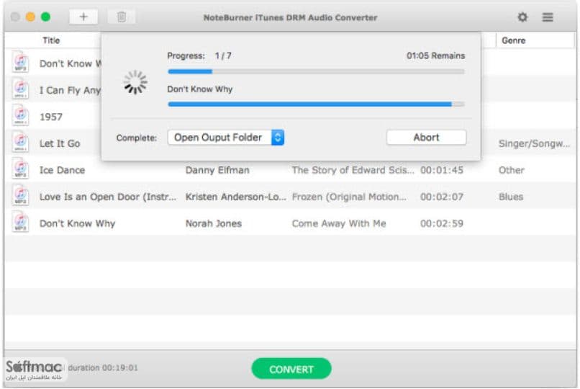Viewport: 580px width, 389px height.
Task: Select MP3 icon for 1957 track
Action: click(x=20, y=115)
